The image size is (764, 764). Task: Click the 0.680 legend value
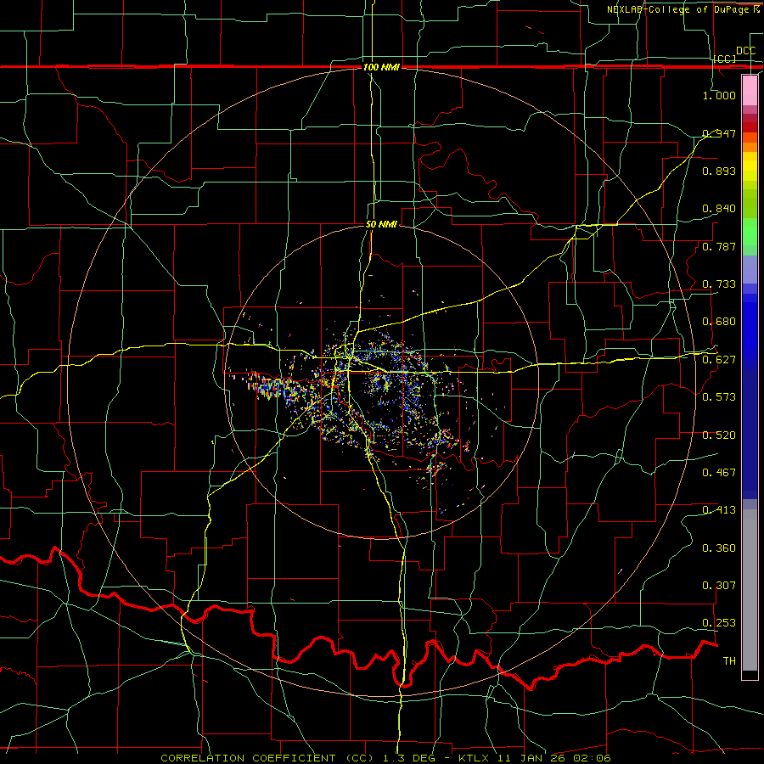coord(719,322)
